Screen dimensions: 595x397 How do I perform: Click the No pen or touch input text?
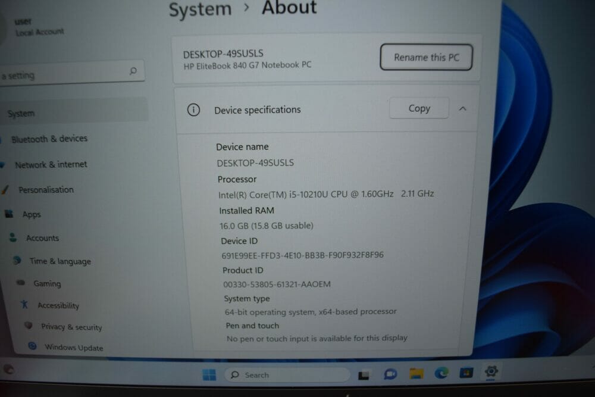click(317, 338)
